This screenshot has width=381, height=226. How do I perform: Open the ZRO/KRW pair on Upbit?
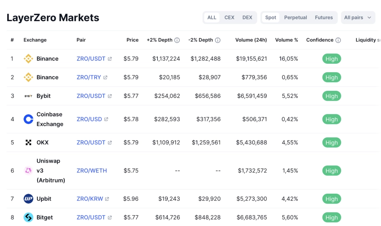click(89, 199)
